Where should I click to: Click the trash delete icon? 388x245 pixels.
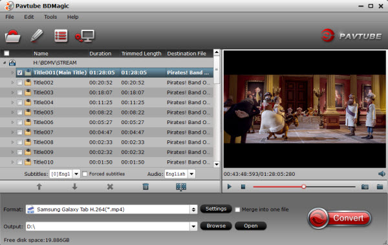click(x=145, y=187)
